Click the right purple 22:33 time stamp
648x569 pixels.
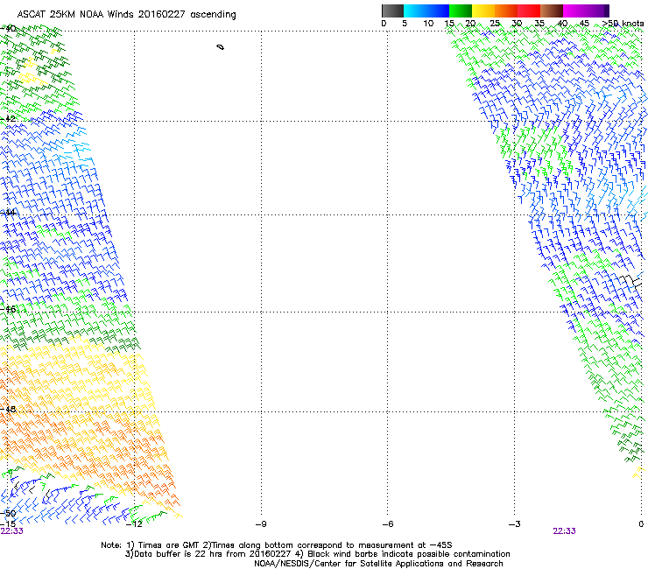coord(564,531)
